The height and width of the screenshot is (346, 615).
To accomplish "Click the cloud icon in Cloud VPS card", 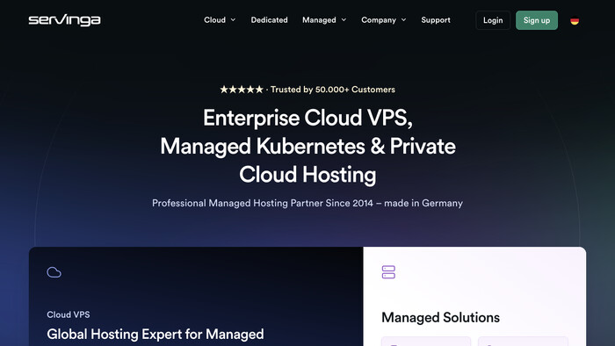I will tap(54, 272).
